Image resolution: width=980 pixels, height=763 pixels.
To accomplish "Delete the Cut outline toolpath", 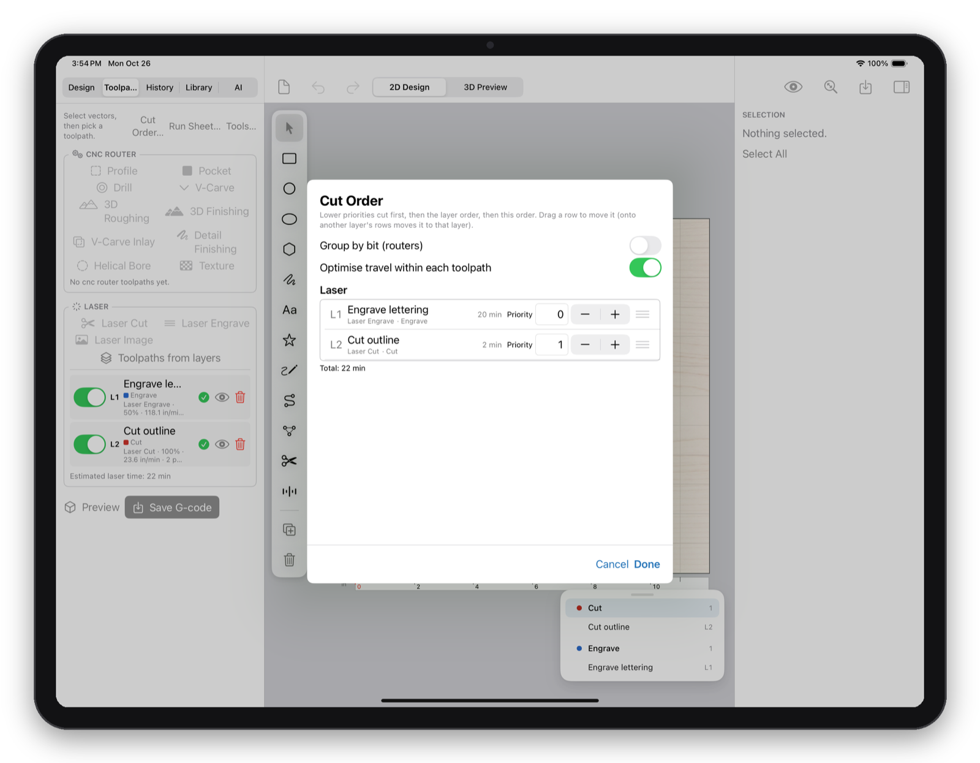I will pos(240,444).
